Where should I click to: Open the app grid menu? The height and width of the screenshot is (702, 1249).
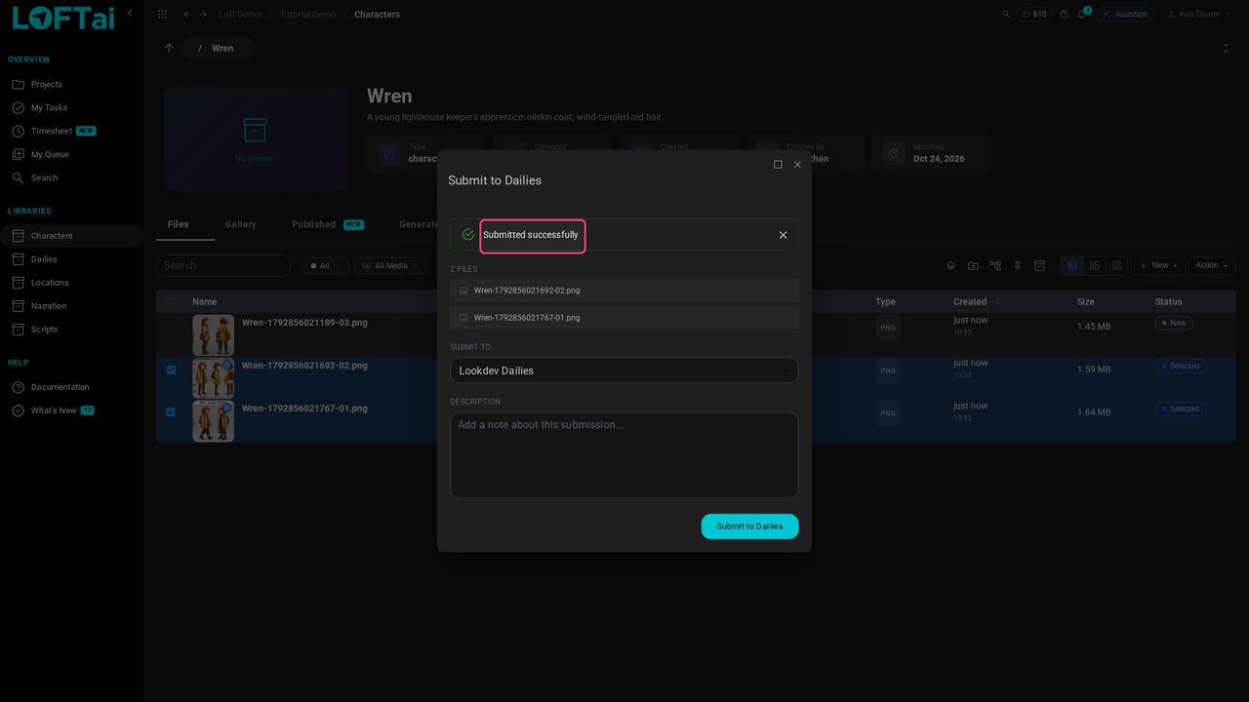coord(162,15)
